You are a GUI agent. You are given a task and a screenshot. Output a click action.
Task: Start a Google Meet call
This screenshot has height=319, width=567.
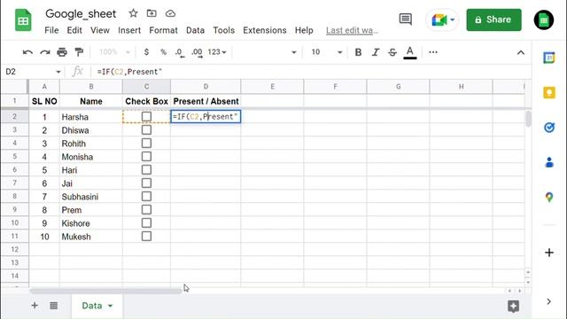point(439,19)
